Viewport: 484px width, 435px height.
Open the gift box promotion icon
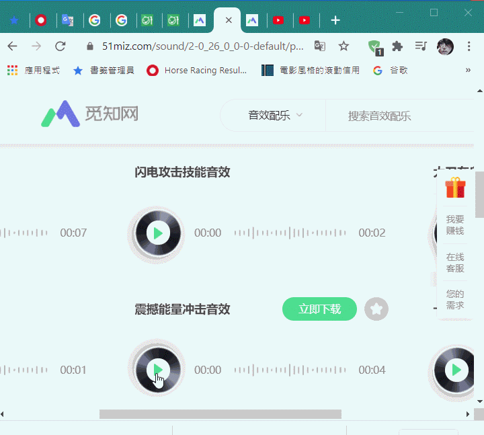tap(455, 187)
